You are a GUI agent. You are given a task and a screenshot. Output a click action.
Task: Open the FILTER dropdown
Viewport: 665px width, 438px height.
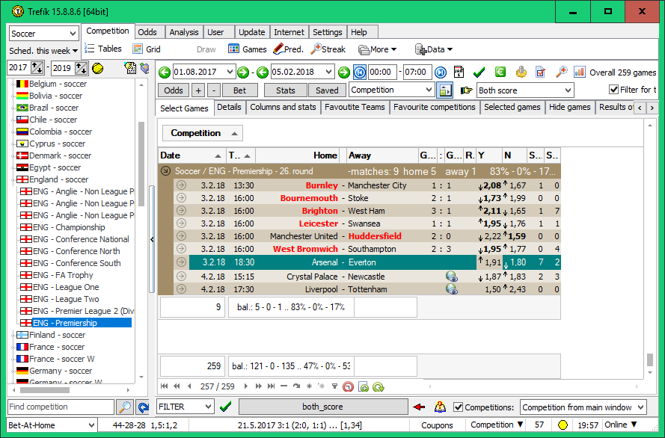[x=208, y=407]
